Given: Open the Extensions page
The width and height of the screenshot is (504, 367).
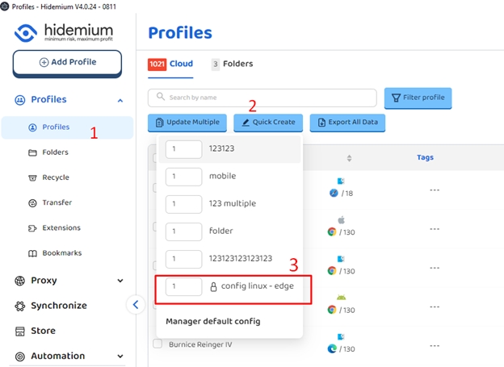Looking at the screenshot, I should [61, 228].
